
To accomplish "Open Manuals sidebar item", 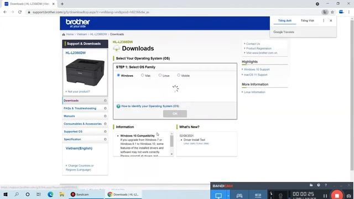I will click(x=85, y=116).
